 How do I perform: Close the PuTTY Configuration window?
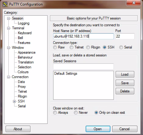point(134,3)
